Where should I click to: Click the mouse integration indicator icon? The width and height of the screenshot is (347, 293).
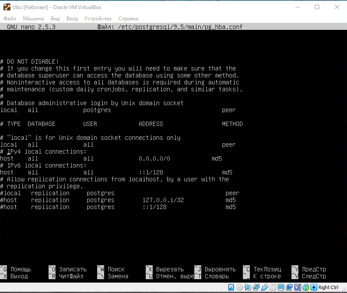coord(306,287)
